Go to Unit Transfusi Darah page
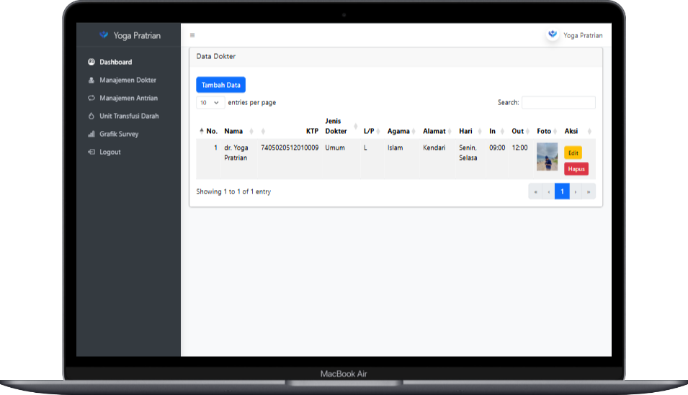The width and height of the screenshot is (688, 395). click(129, 116)
